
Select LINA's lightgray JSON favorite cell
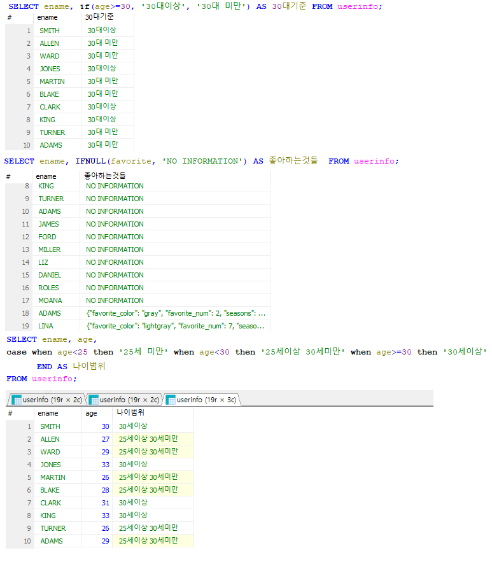[175, 326]
